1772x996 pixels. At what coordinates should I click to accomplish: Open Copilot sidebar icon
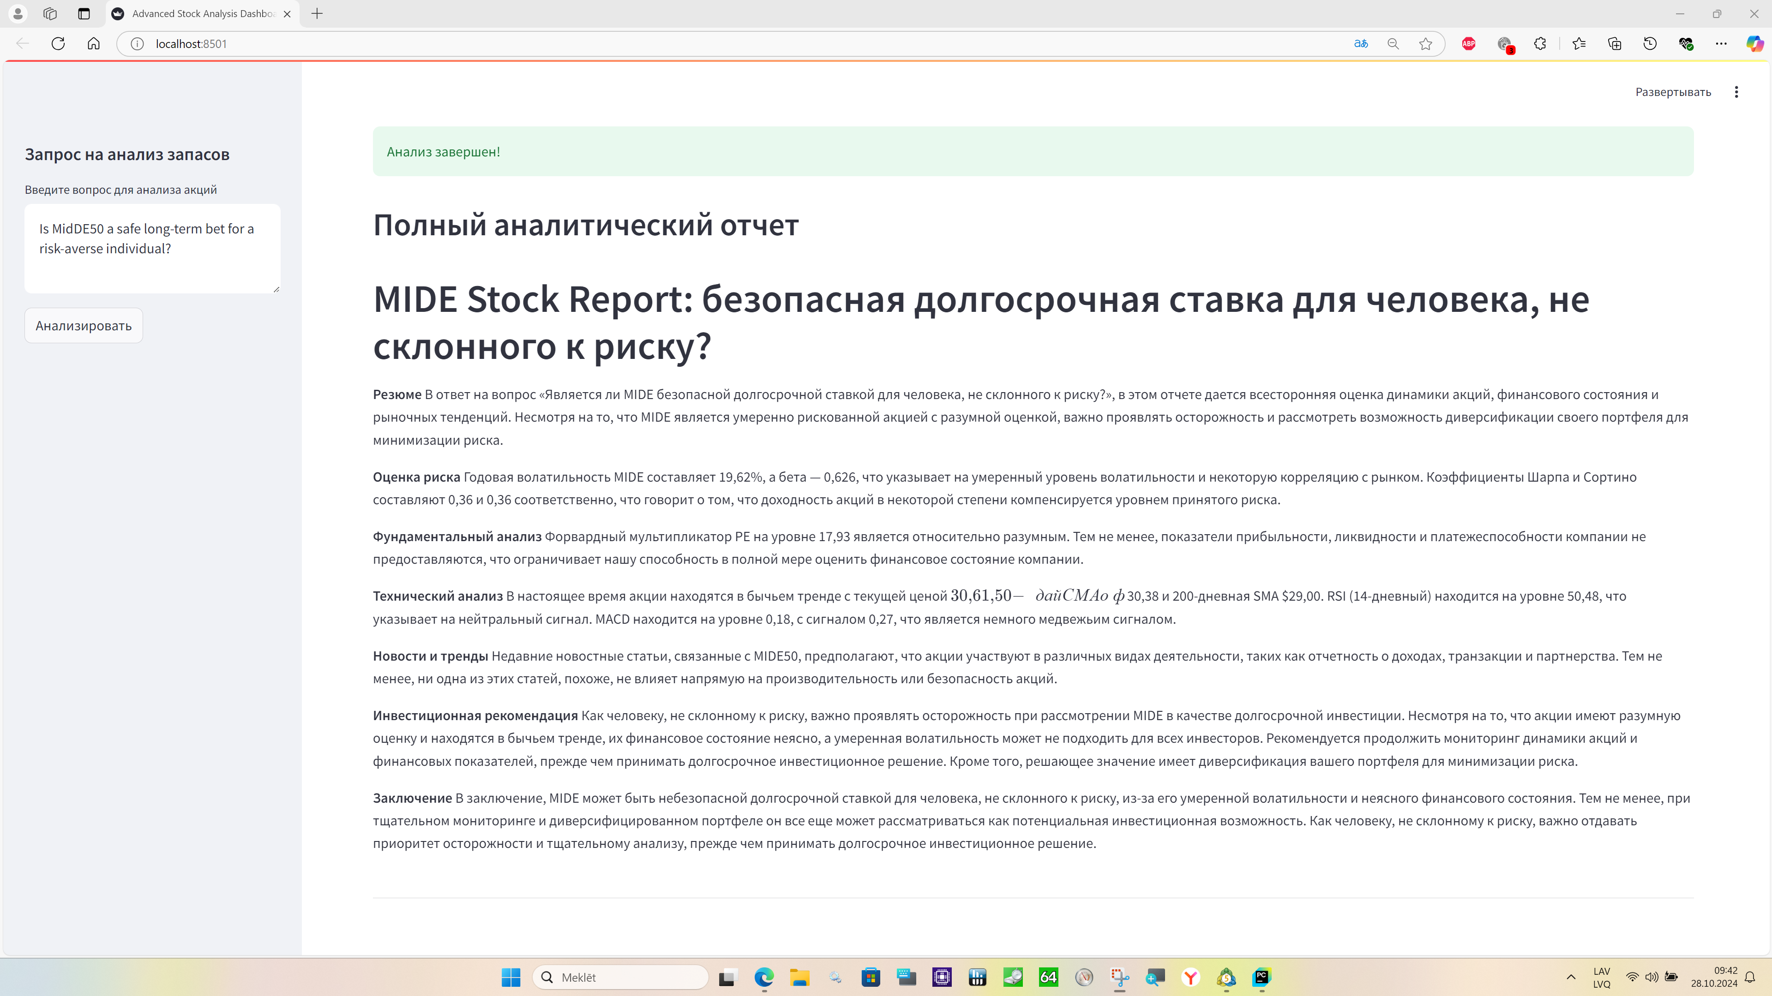point(1755,44)
